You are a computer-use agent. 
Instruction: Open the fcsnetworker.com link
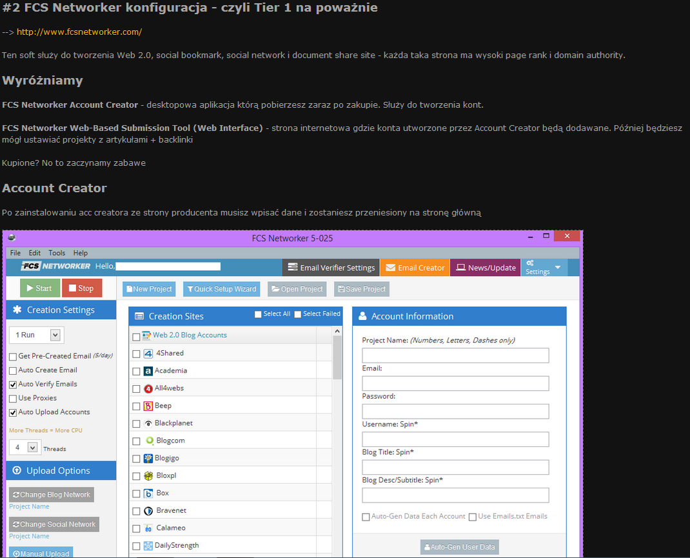coord(79,32)
